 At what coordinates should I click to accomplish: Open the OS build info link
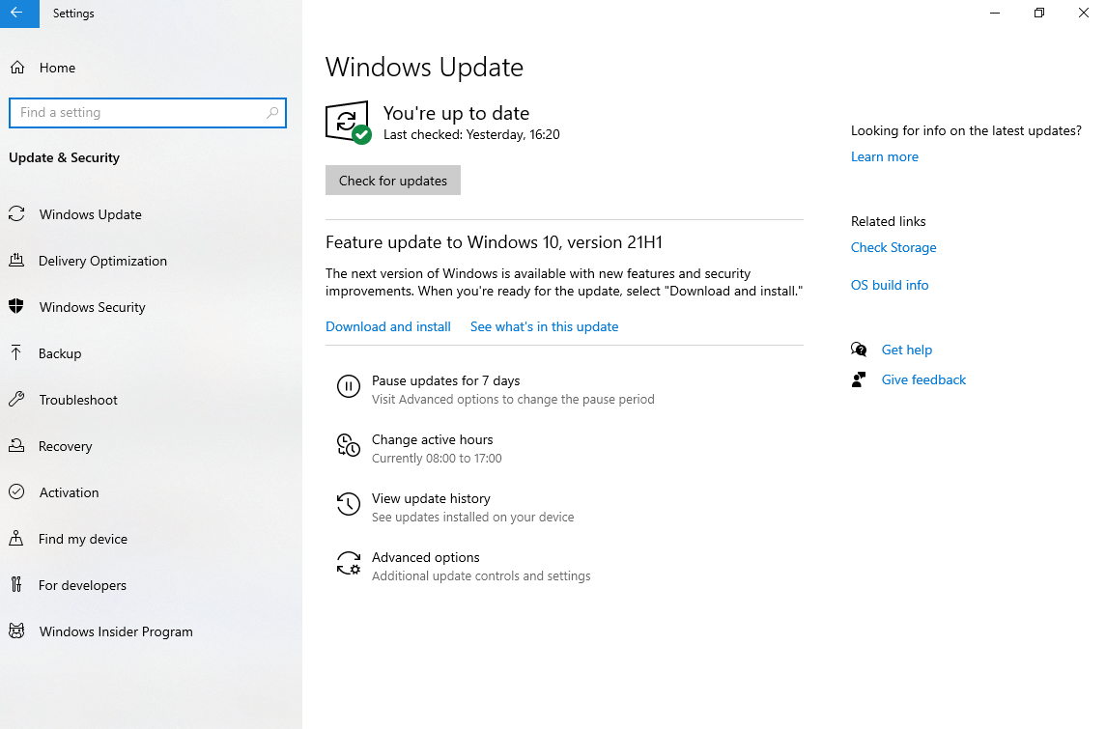[890, 285]
